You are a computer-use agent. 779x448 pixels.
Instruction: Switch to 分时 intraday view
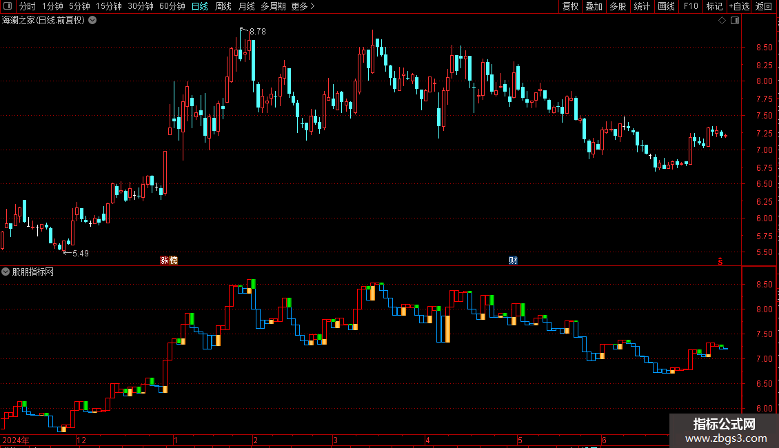coord(28,6)
